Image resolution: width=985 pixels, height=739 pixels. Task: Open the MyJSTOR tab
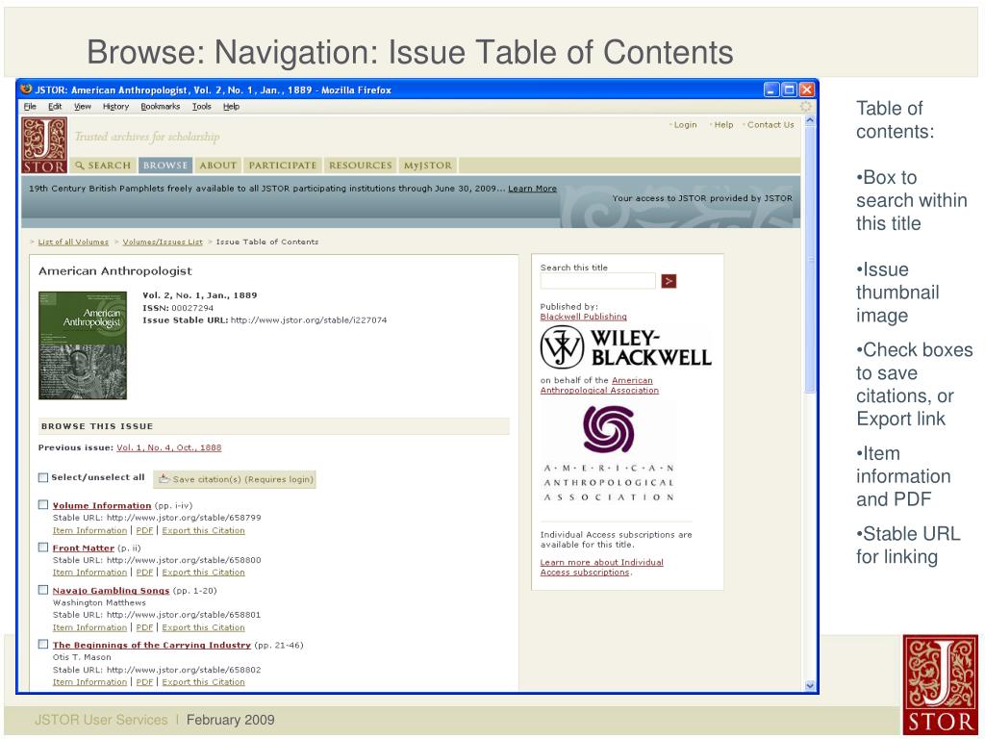428,166
